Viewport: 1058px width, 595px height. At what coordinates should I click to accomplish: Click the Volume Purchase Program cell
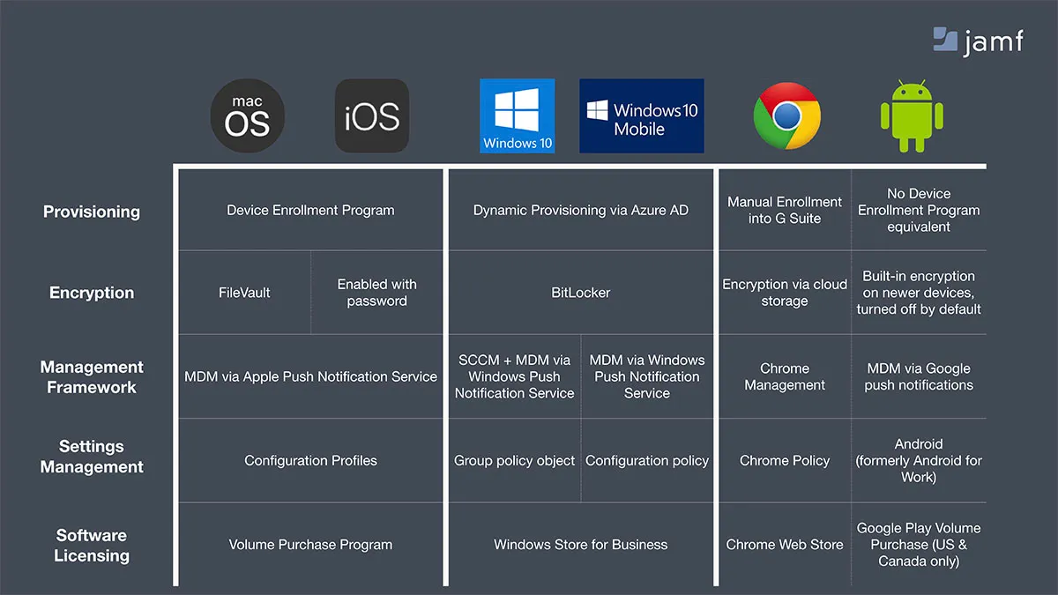point(310,545)
